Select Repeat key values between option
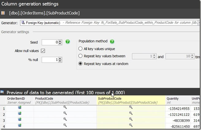 80,56
